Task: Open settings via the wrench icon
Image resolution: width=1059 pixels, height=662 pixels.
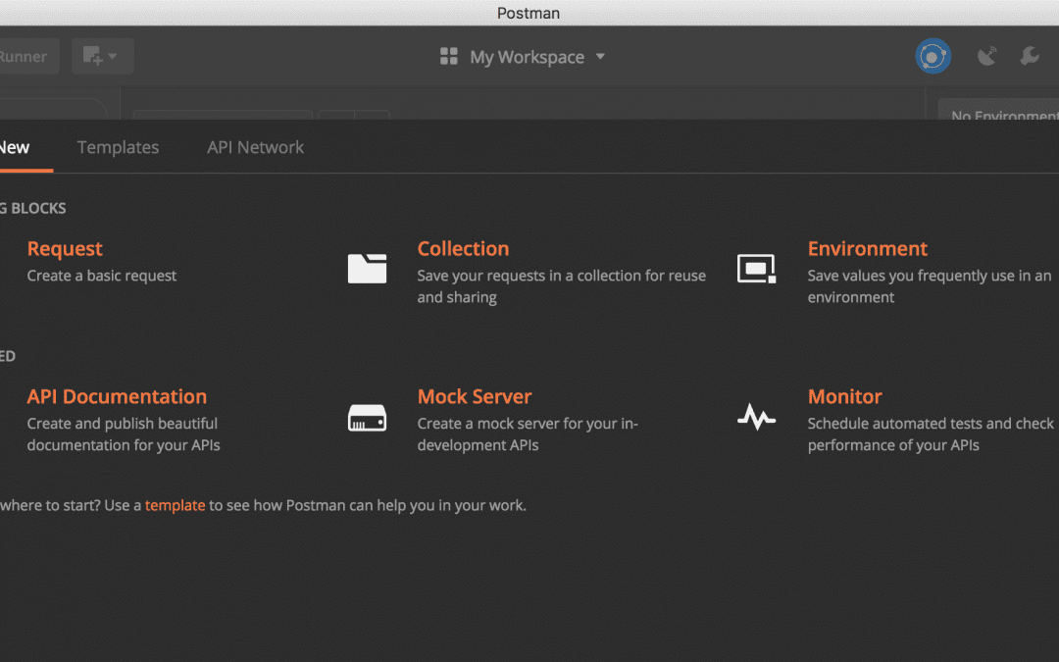Action: click(1030, 56)
